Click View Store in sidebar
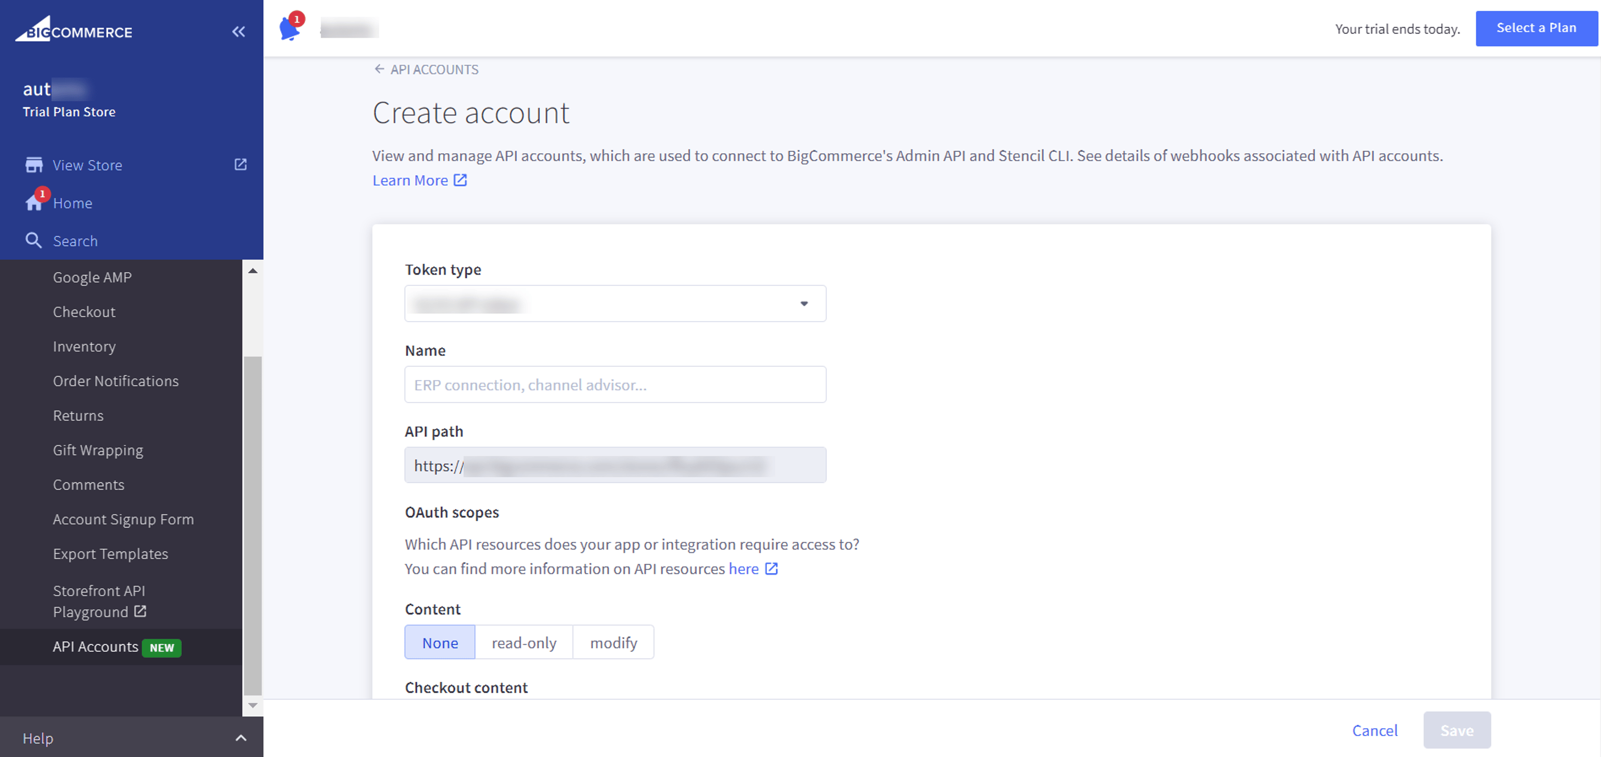 point(87,165)
